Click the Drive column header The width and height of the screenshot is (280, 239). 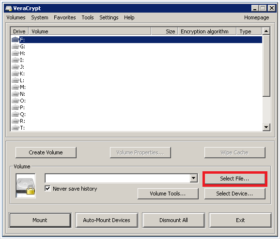click(19, 31)
